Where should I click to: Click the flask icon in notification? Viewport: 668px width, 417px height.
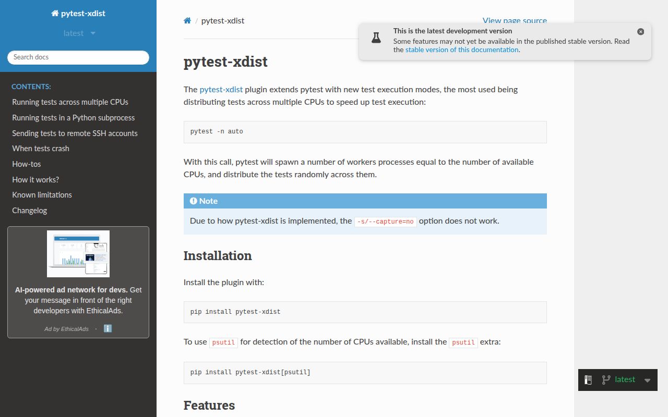tap(376, 38)
